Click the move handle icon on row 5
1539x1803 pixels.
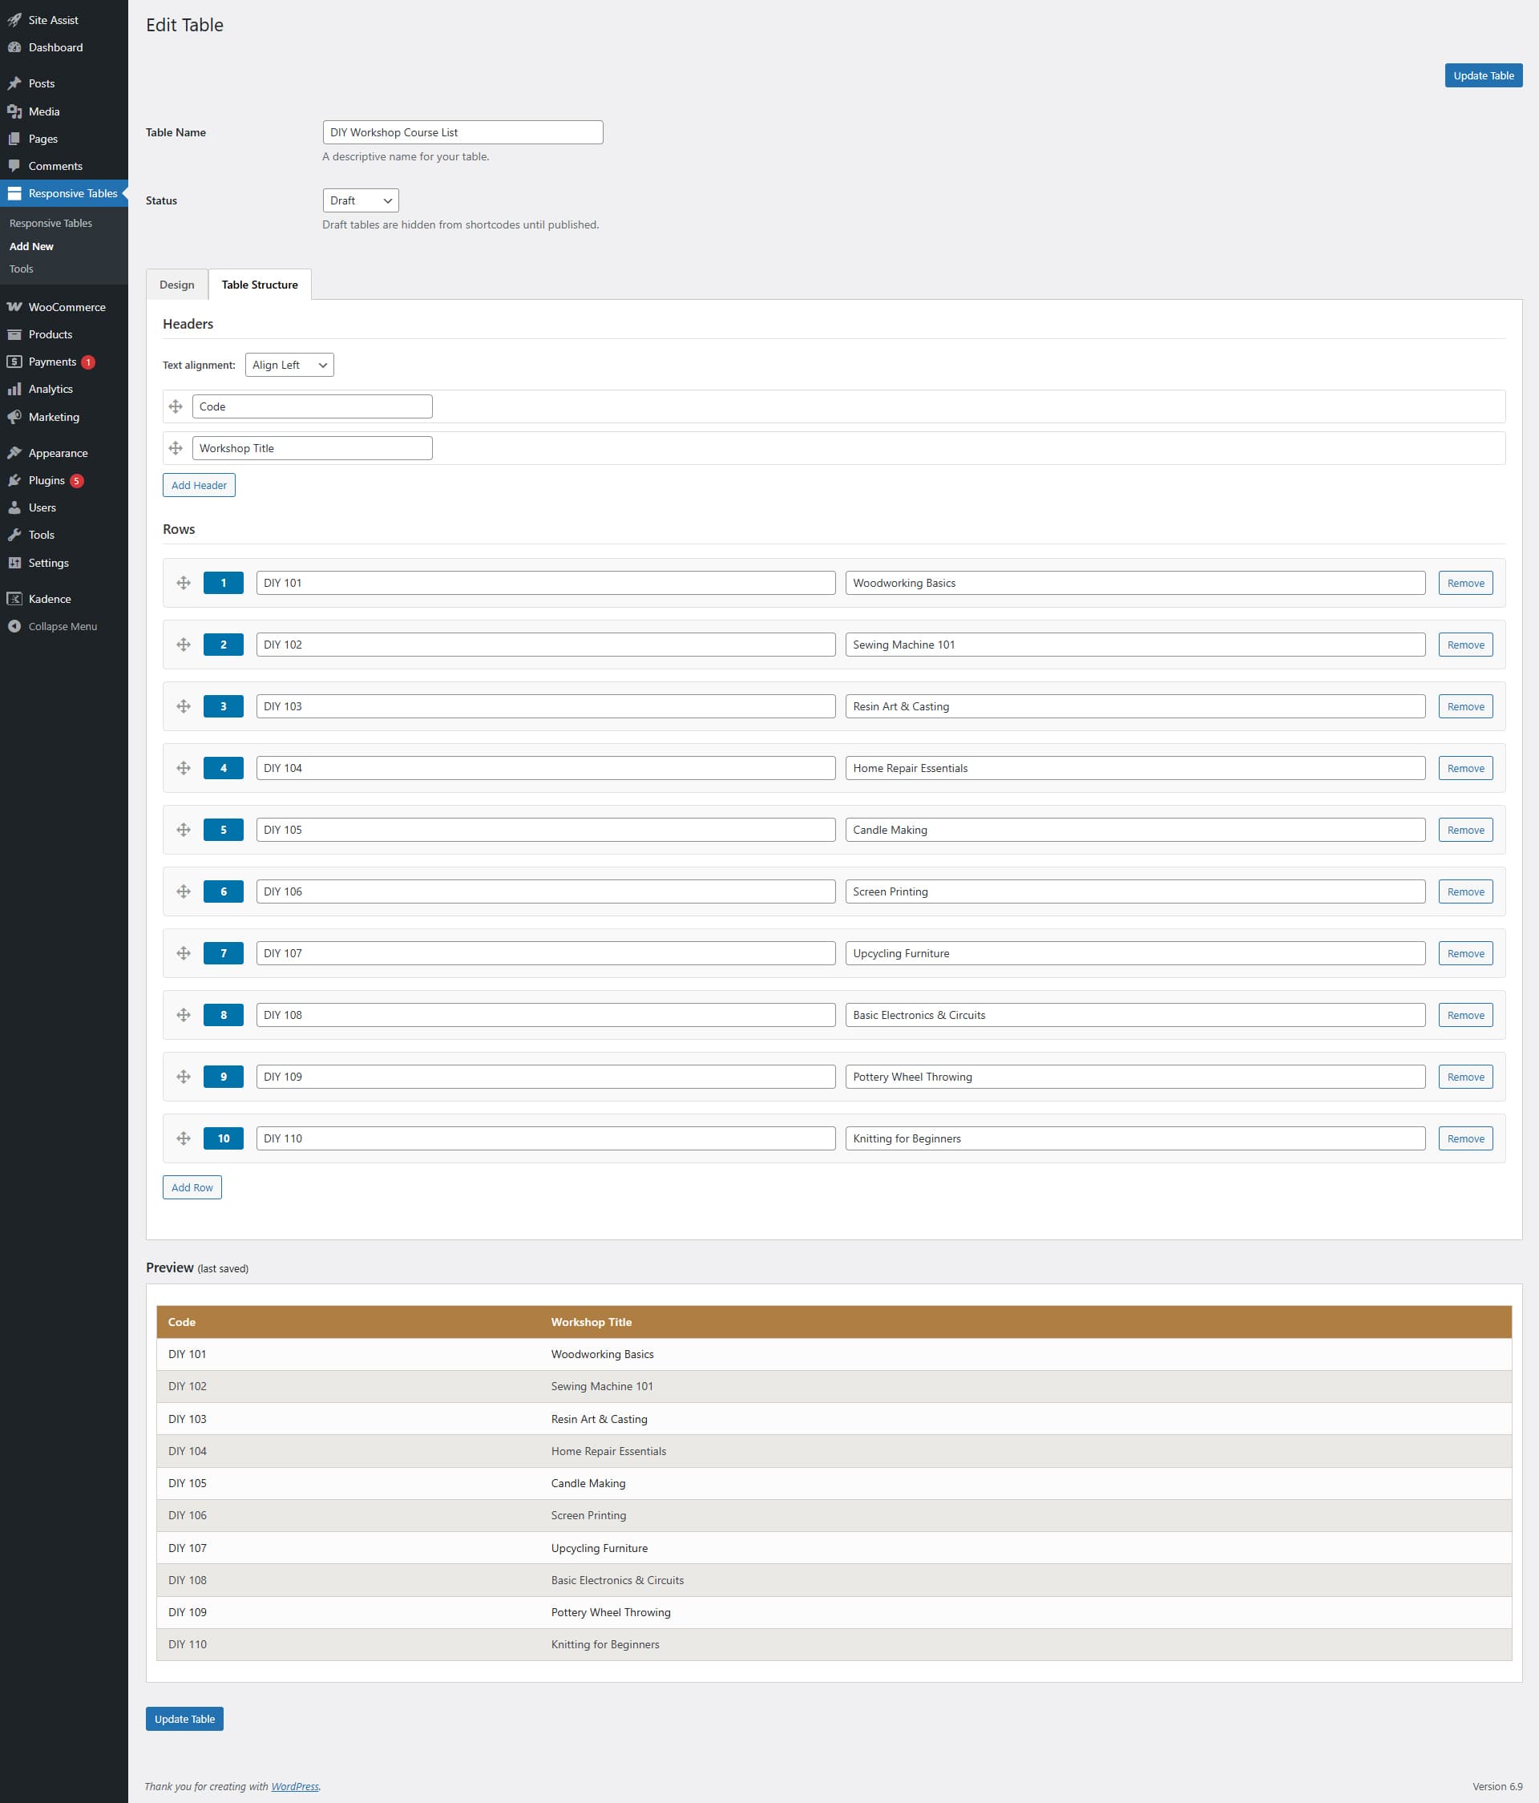(x=184, y=830)
